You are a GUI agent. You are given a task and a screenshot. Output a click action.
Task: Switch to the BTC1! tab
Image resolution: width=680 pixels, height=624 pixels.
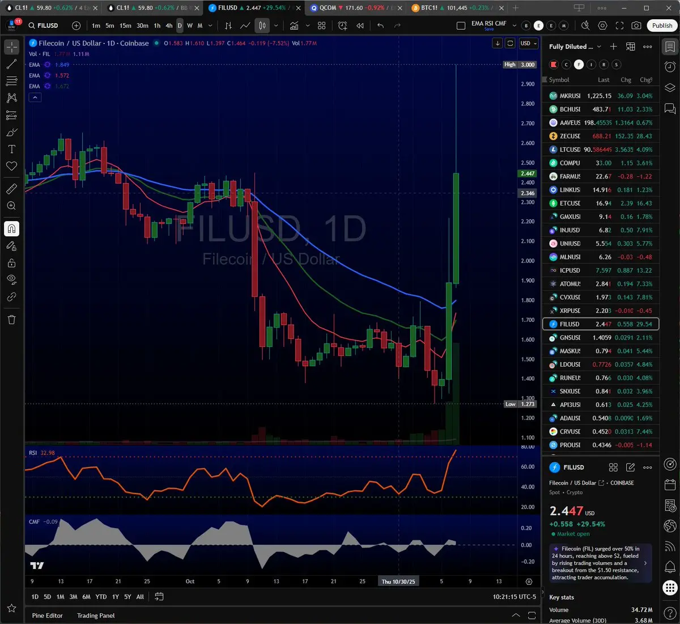457,8
